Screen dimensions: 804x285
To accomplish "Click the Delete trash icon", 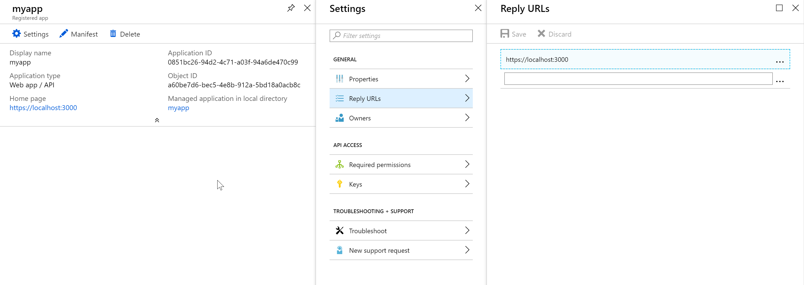I will click(x=113, y=34).
